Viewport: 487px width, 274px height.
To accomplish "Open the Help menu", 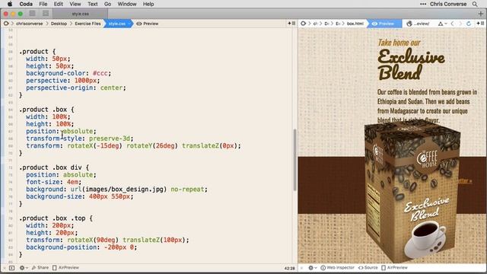I will 148,4.
